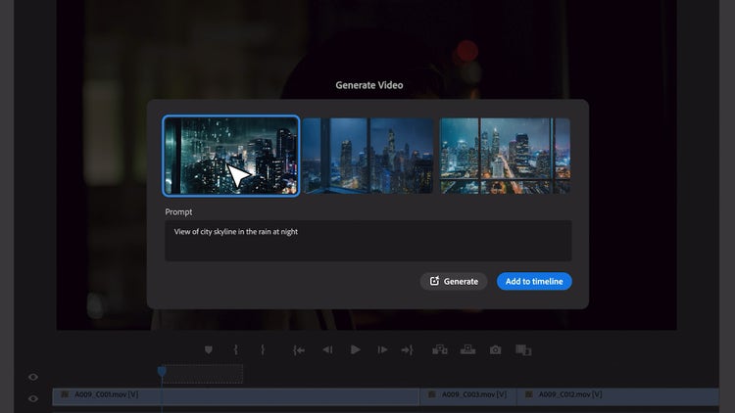Image resolution: width=735 pixels, height=413 pixels.
Task: Click the Prompt text field
Action: 367,241
